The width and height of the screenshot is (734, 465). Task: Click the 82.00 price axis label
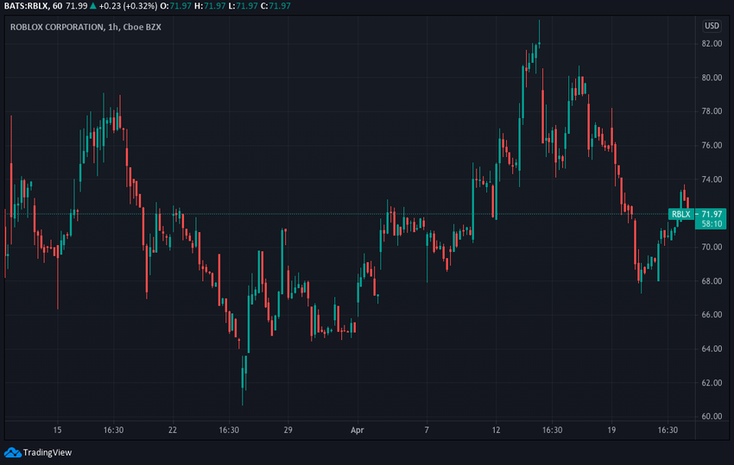[712, 44]
